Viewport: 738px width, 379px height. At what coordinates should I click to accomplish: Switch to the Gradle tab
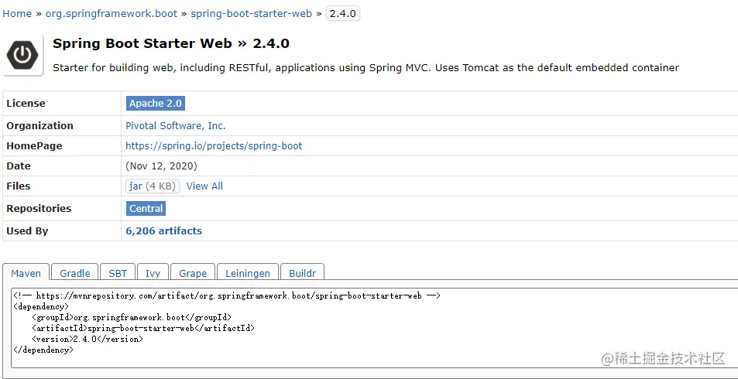[75, 273]
